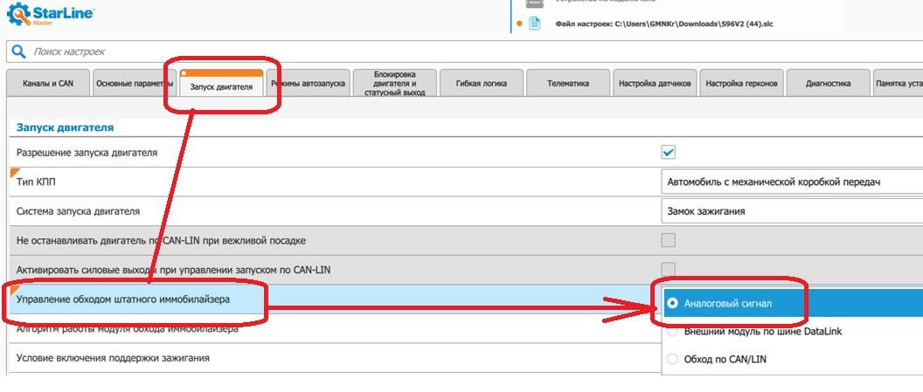Click the settings file path link

[664, 24]
